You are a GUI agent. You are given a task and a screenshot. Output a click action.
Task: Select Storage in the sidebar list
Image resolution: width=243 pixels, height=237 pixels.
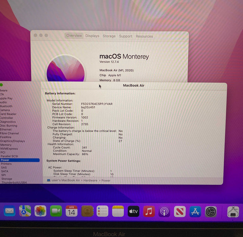tap(7, 178)
